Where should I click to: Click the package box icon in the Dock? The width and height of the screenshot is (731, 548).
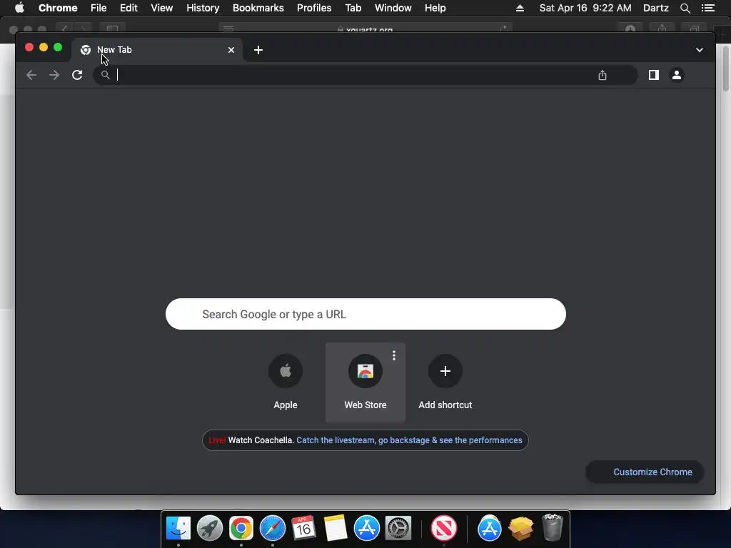520,529
